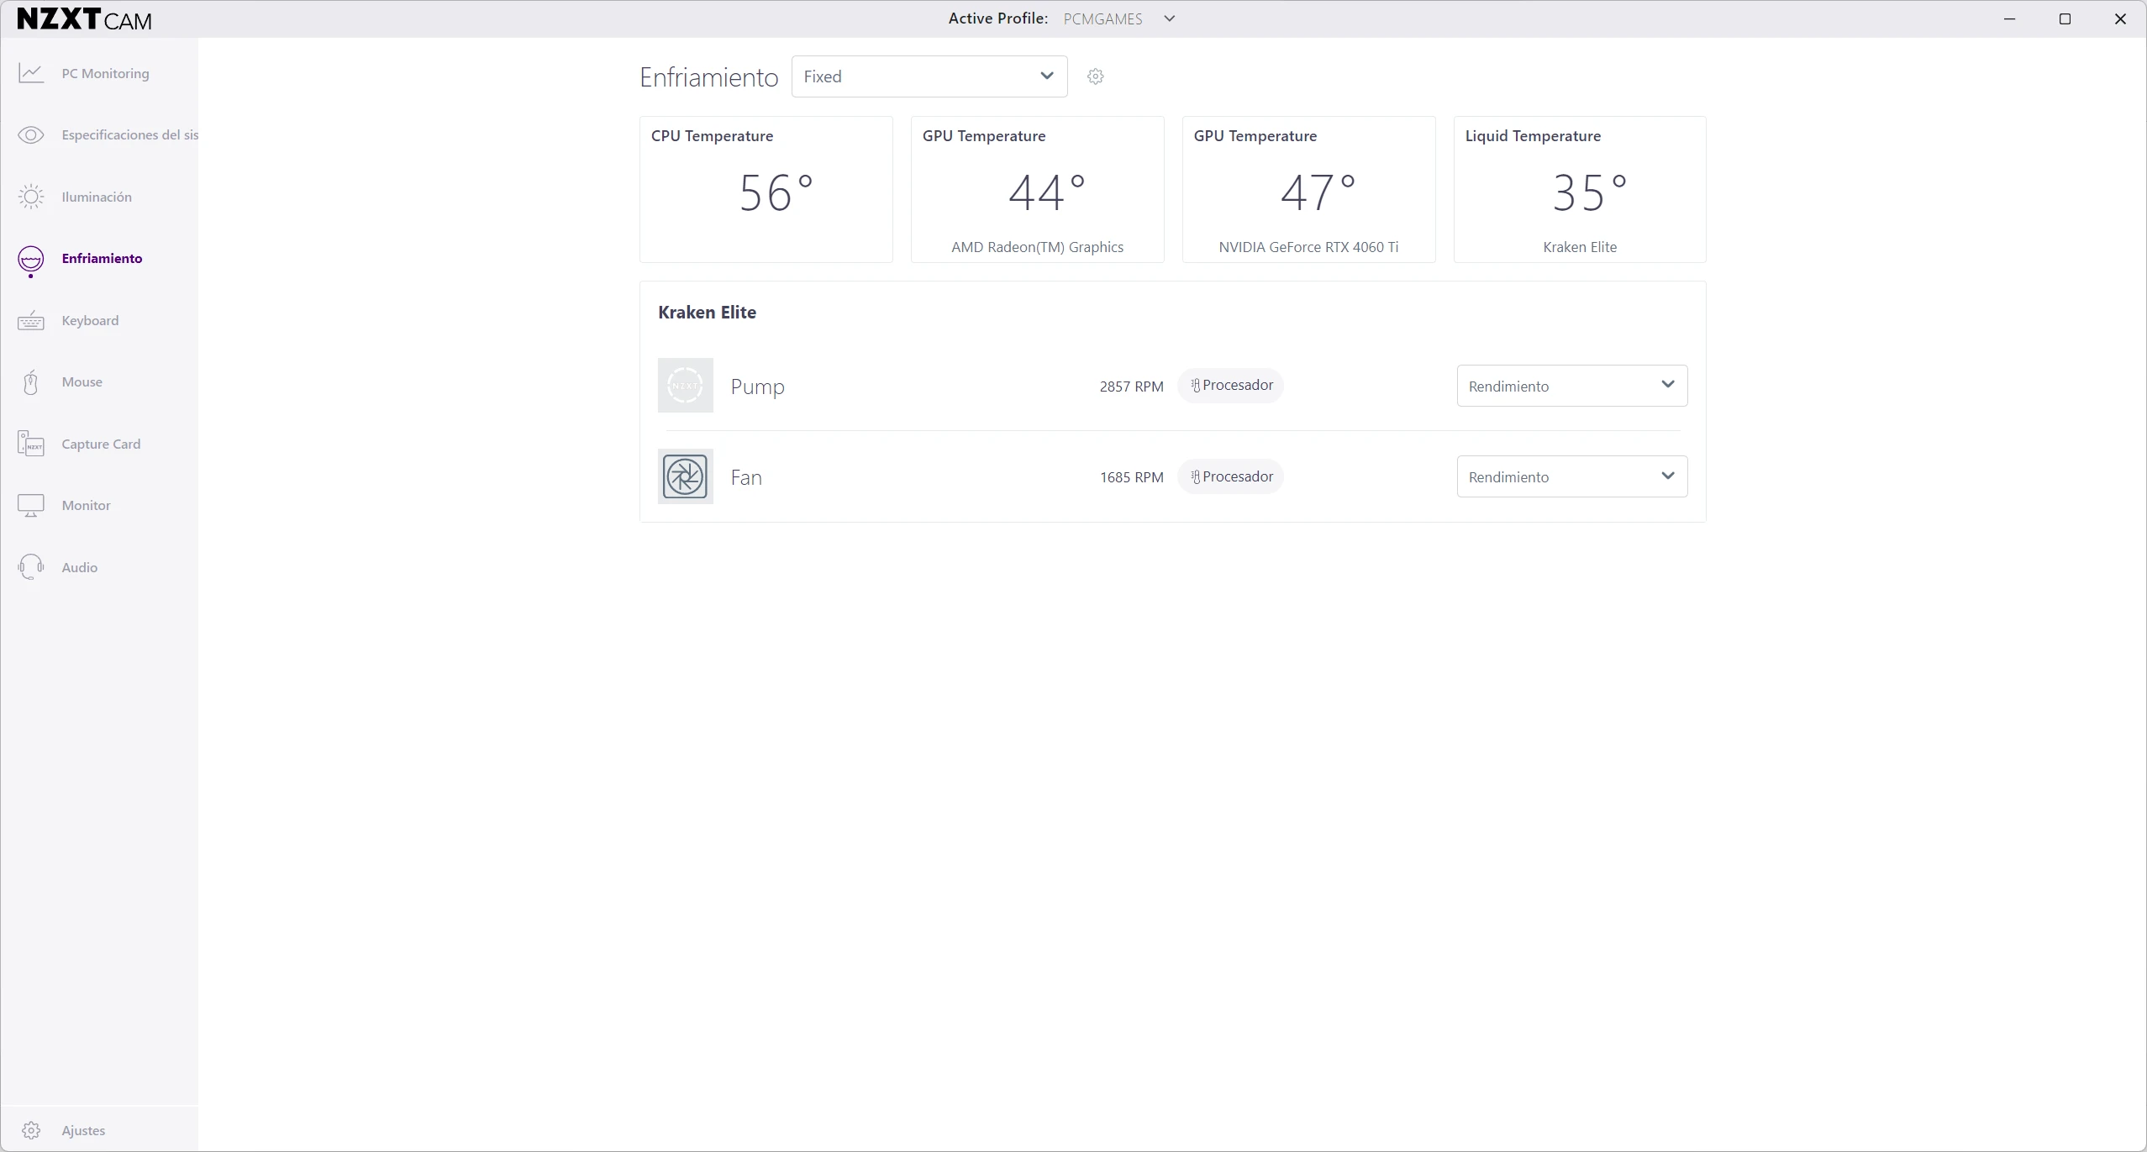This screenshot has width=2147, height=1152.
Task: Click the Fan 1685 RPM reading
Action: click(x=1131, y=477)
